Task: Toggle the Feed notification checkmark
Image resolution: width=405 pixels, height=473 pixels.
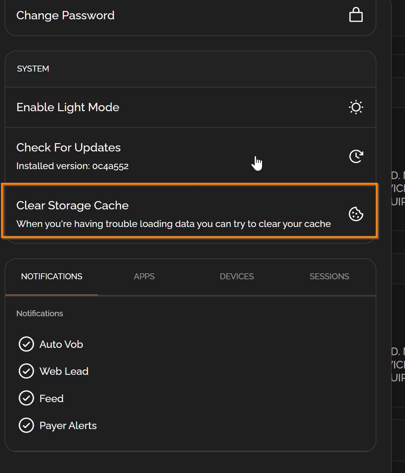Action: point(26,398)
